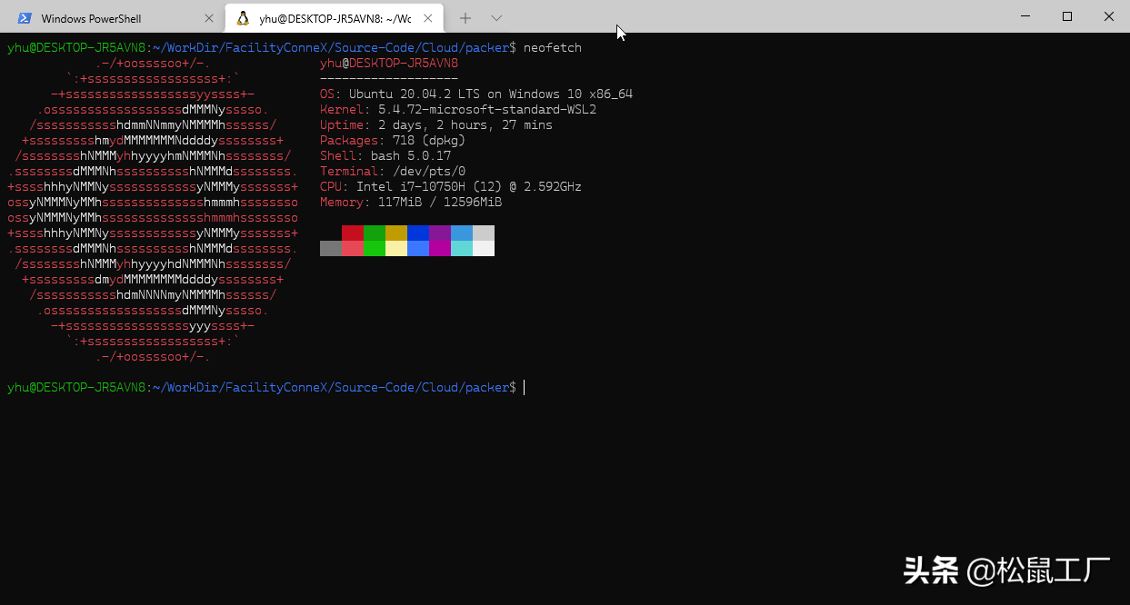Click the bright yellow color block
The width and height of the screenshot is (1130, 605).
click(x=396, y=248)
